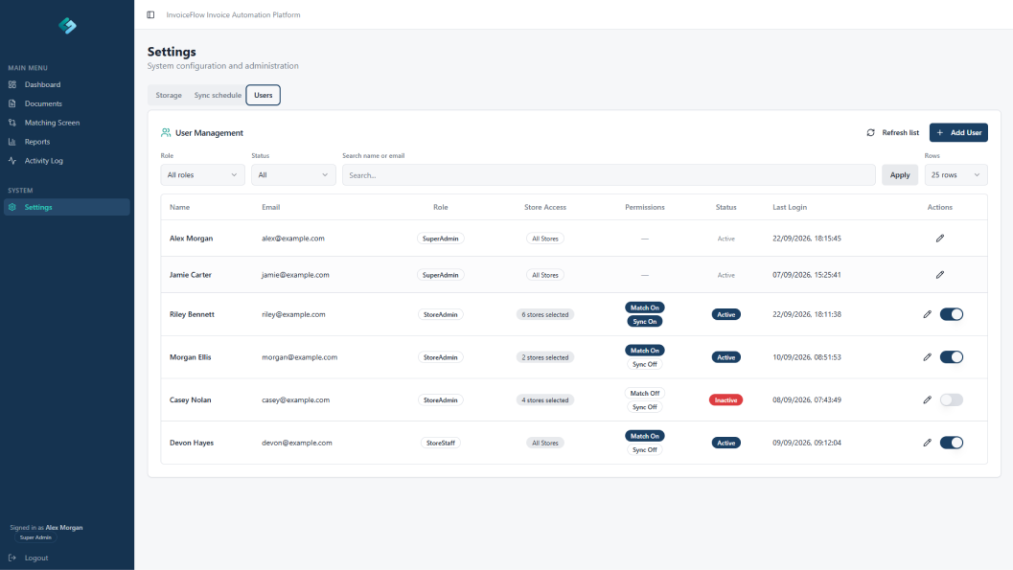The width and height of the screenshot is (1013, 570).
Task: Edit Alex Morgan with pencil icon
Action: [x=940, y=239]
